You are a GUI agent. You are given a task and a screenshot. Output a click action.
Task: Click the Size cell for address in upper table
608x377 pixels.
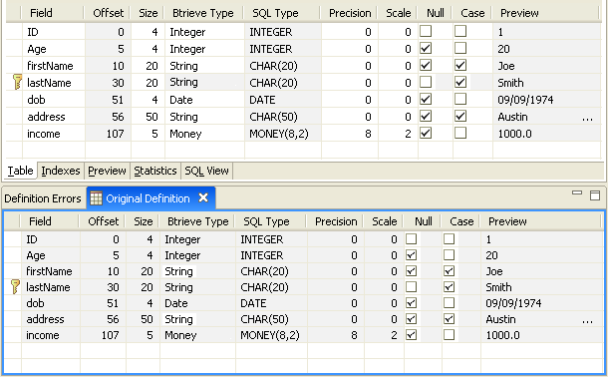point(148,117)
